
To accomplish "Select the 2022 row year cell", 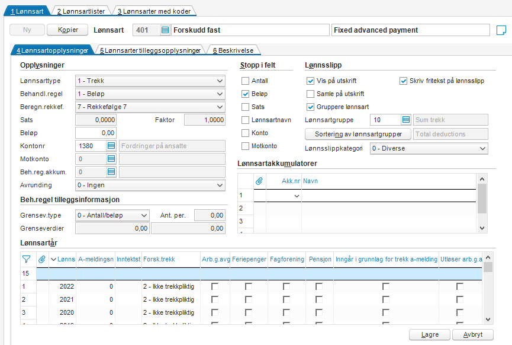I will 62,286.
